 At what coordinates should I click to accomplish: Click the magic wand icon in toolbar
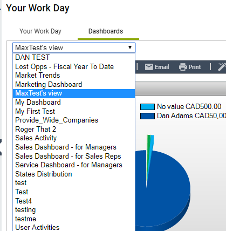point(222,67)
